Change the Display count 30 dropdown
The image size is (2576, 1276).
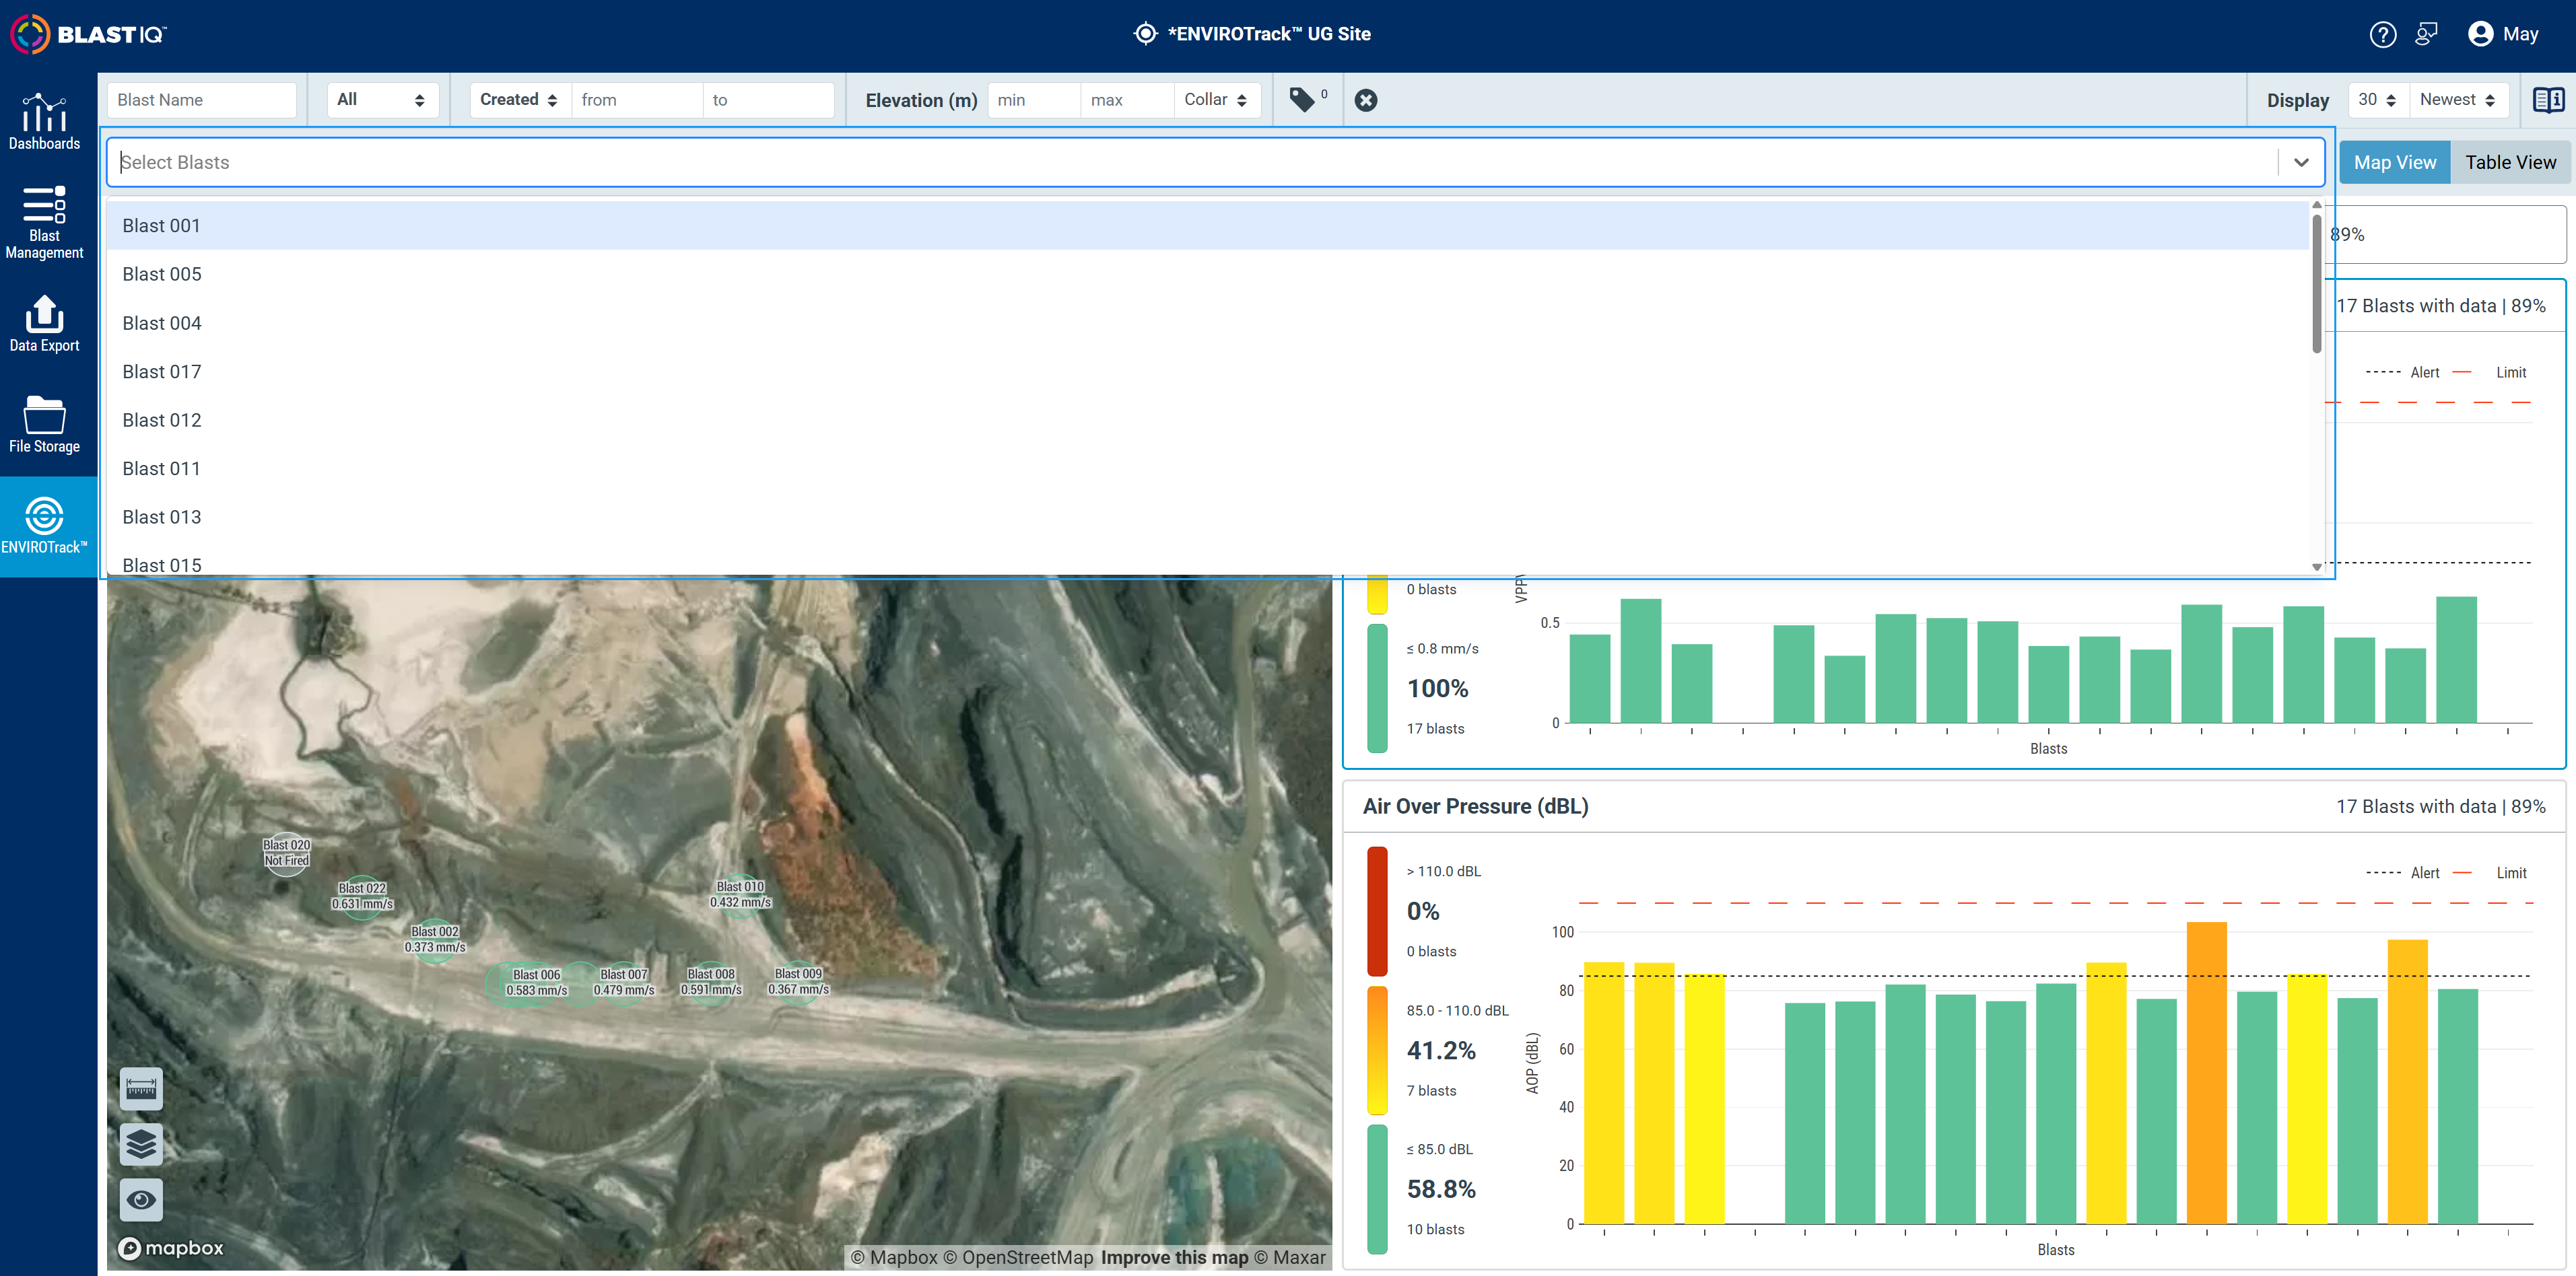pyautogui.click(x=2377, y=99)
